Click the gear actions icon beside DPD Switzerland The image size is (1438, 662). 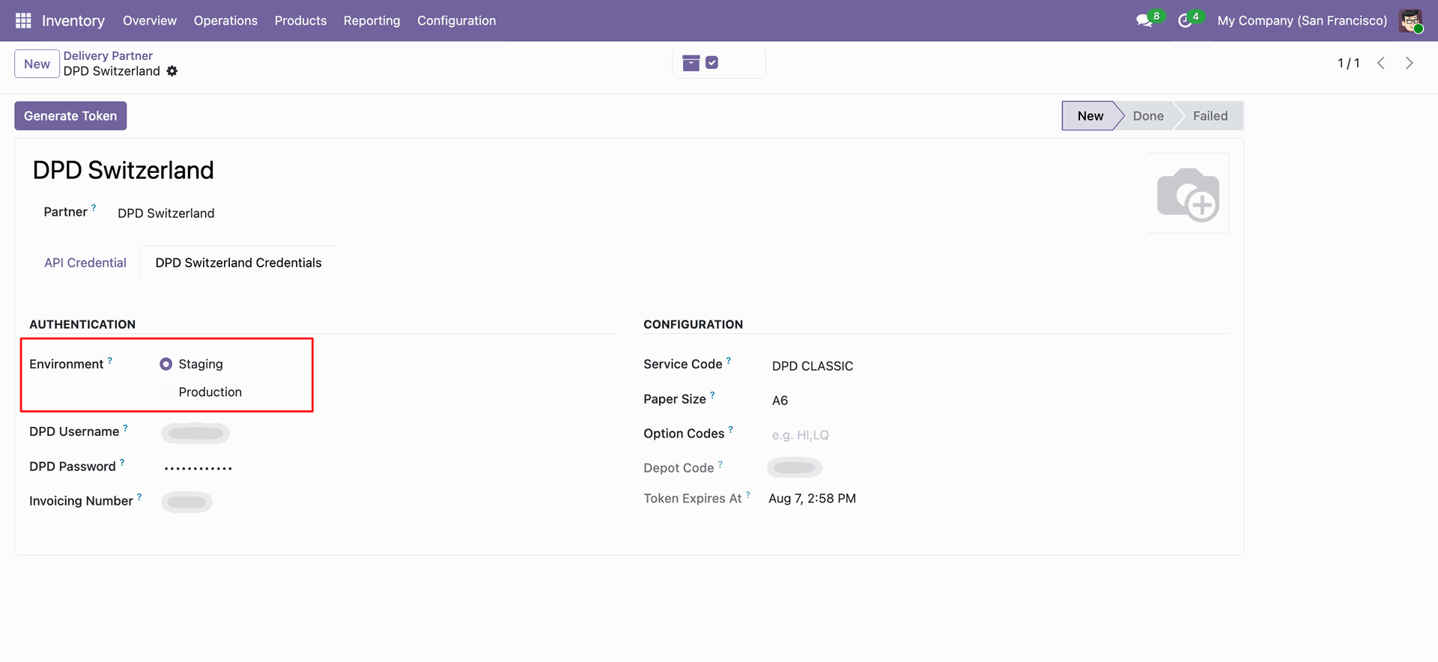(172, 71)
